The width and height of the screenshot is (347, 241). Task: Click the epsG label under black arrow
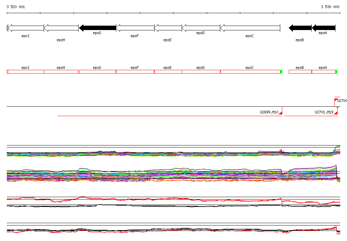(x=97, y=33)
